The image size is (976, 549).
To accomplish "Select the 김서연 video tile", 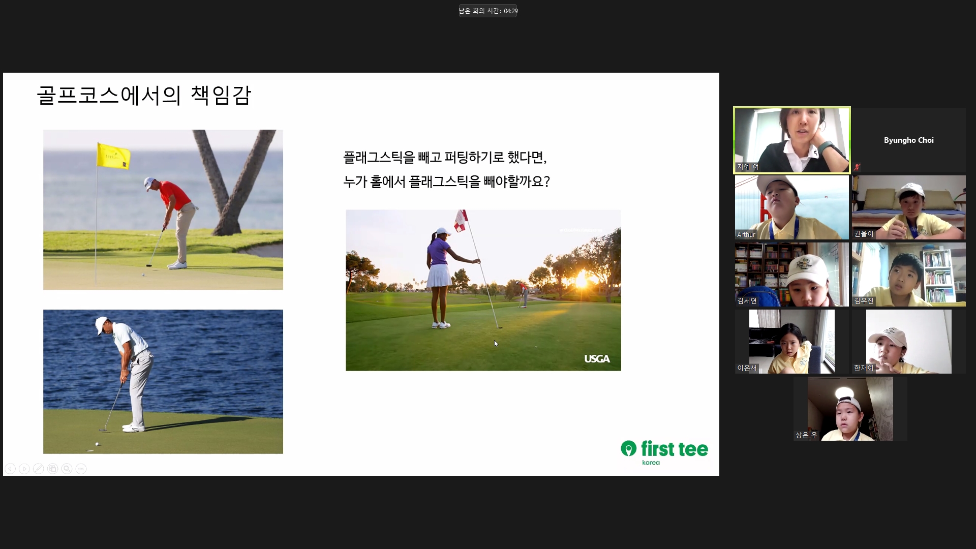I will click(x=791, y=274).
